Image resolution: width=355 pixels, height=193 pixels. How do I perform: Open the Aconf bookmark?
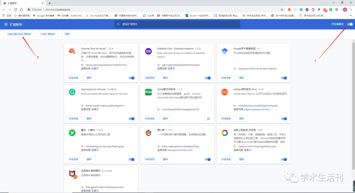coord(198,16)
